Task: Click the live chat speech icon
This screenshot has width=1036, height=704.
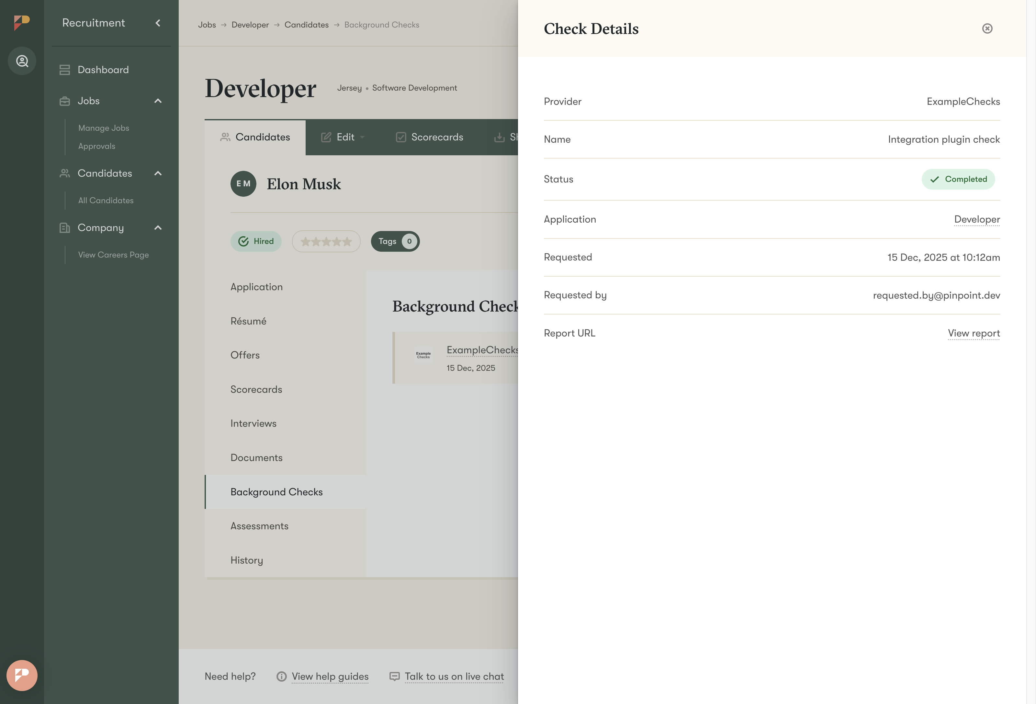Action: point(394,676)
